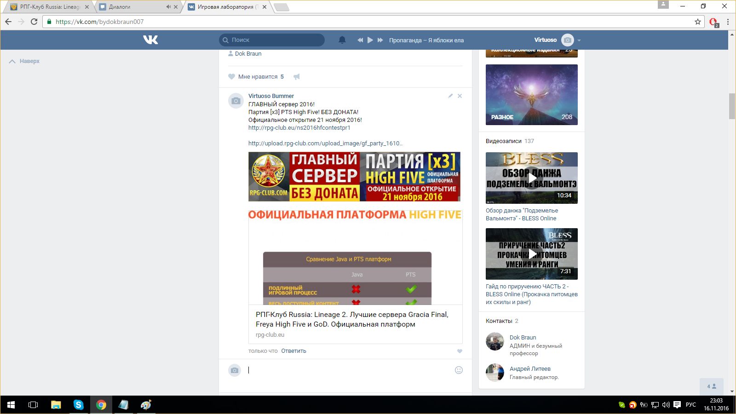736x414 pixels.
Task: Open the Chrome profile button in the title bar
Action: [663, 5]
